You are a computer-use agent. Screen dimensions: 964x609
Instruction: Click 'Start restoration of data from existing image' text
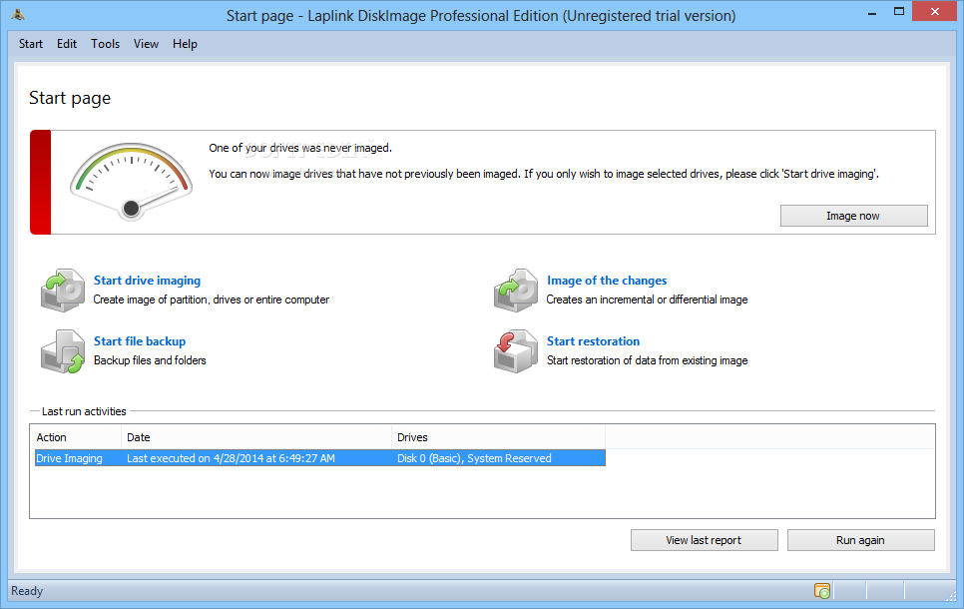coord(648,360)
